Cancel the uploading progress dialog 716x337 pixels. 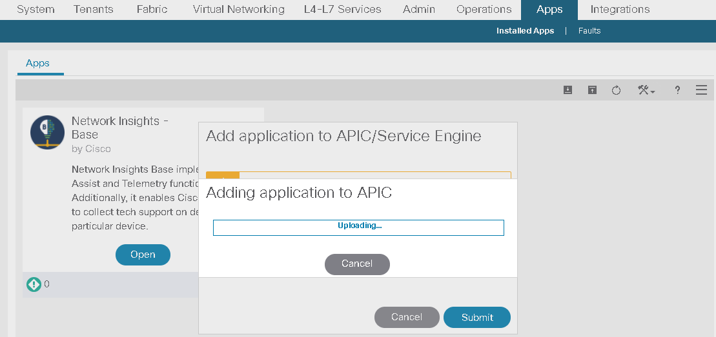point(357,264)
